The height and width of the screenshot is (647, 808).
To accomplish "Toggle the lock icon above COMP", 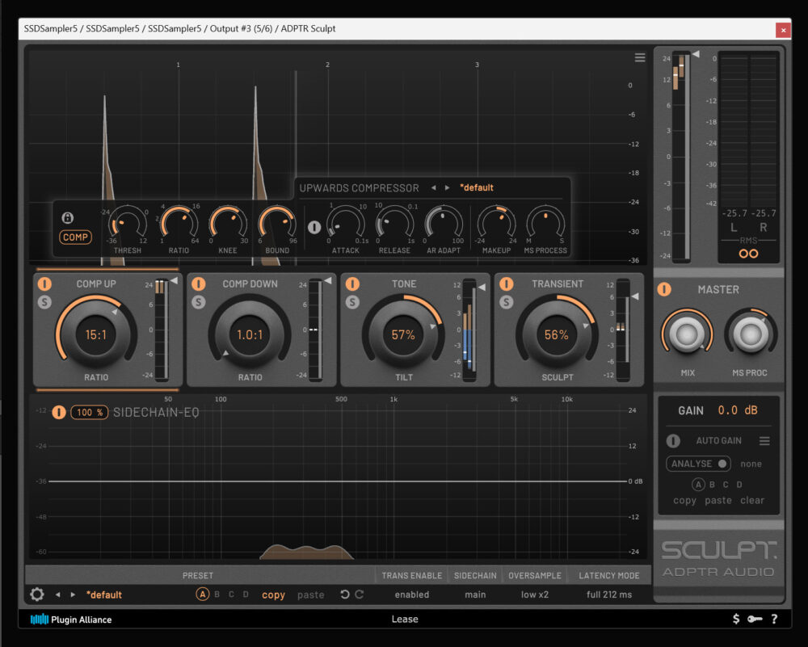I will point(68,217).
